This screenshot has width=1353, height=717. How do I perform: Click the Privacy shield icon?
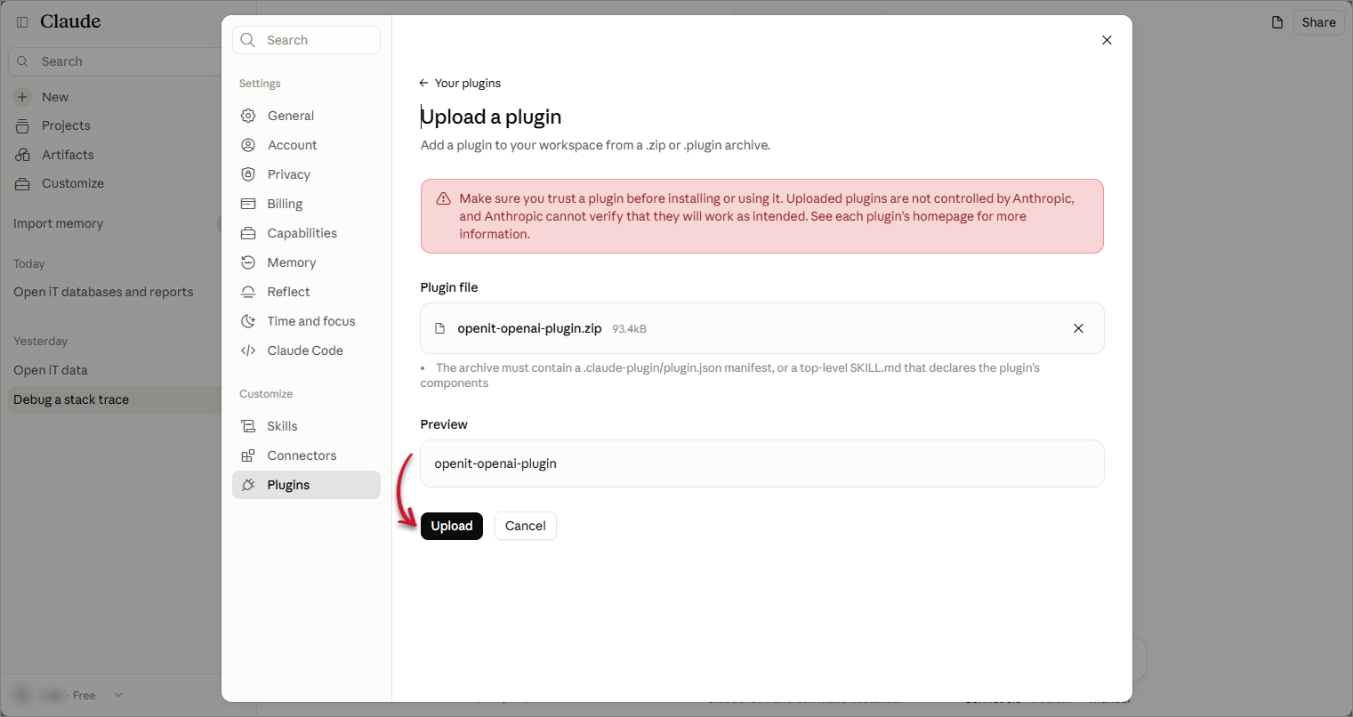[x=248, y=174]
